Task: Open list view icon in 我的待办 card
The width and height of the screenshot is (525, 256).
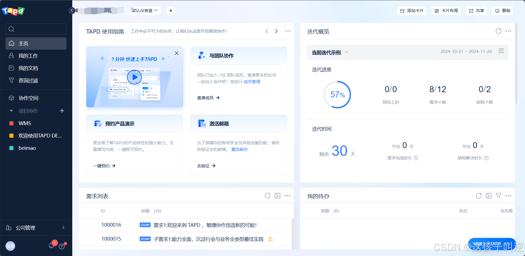Action: point(489,196)
